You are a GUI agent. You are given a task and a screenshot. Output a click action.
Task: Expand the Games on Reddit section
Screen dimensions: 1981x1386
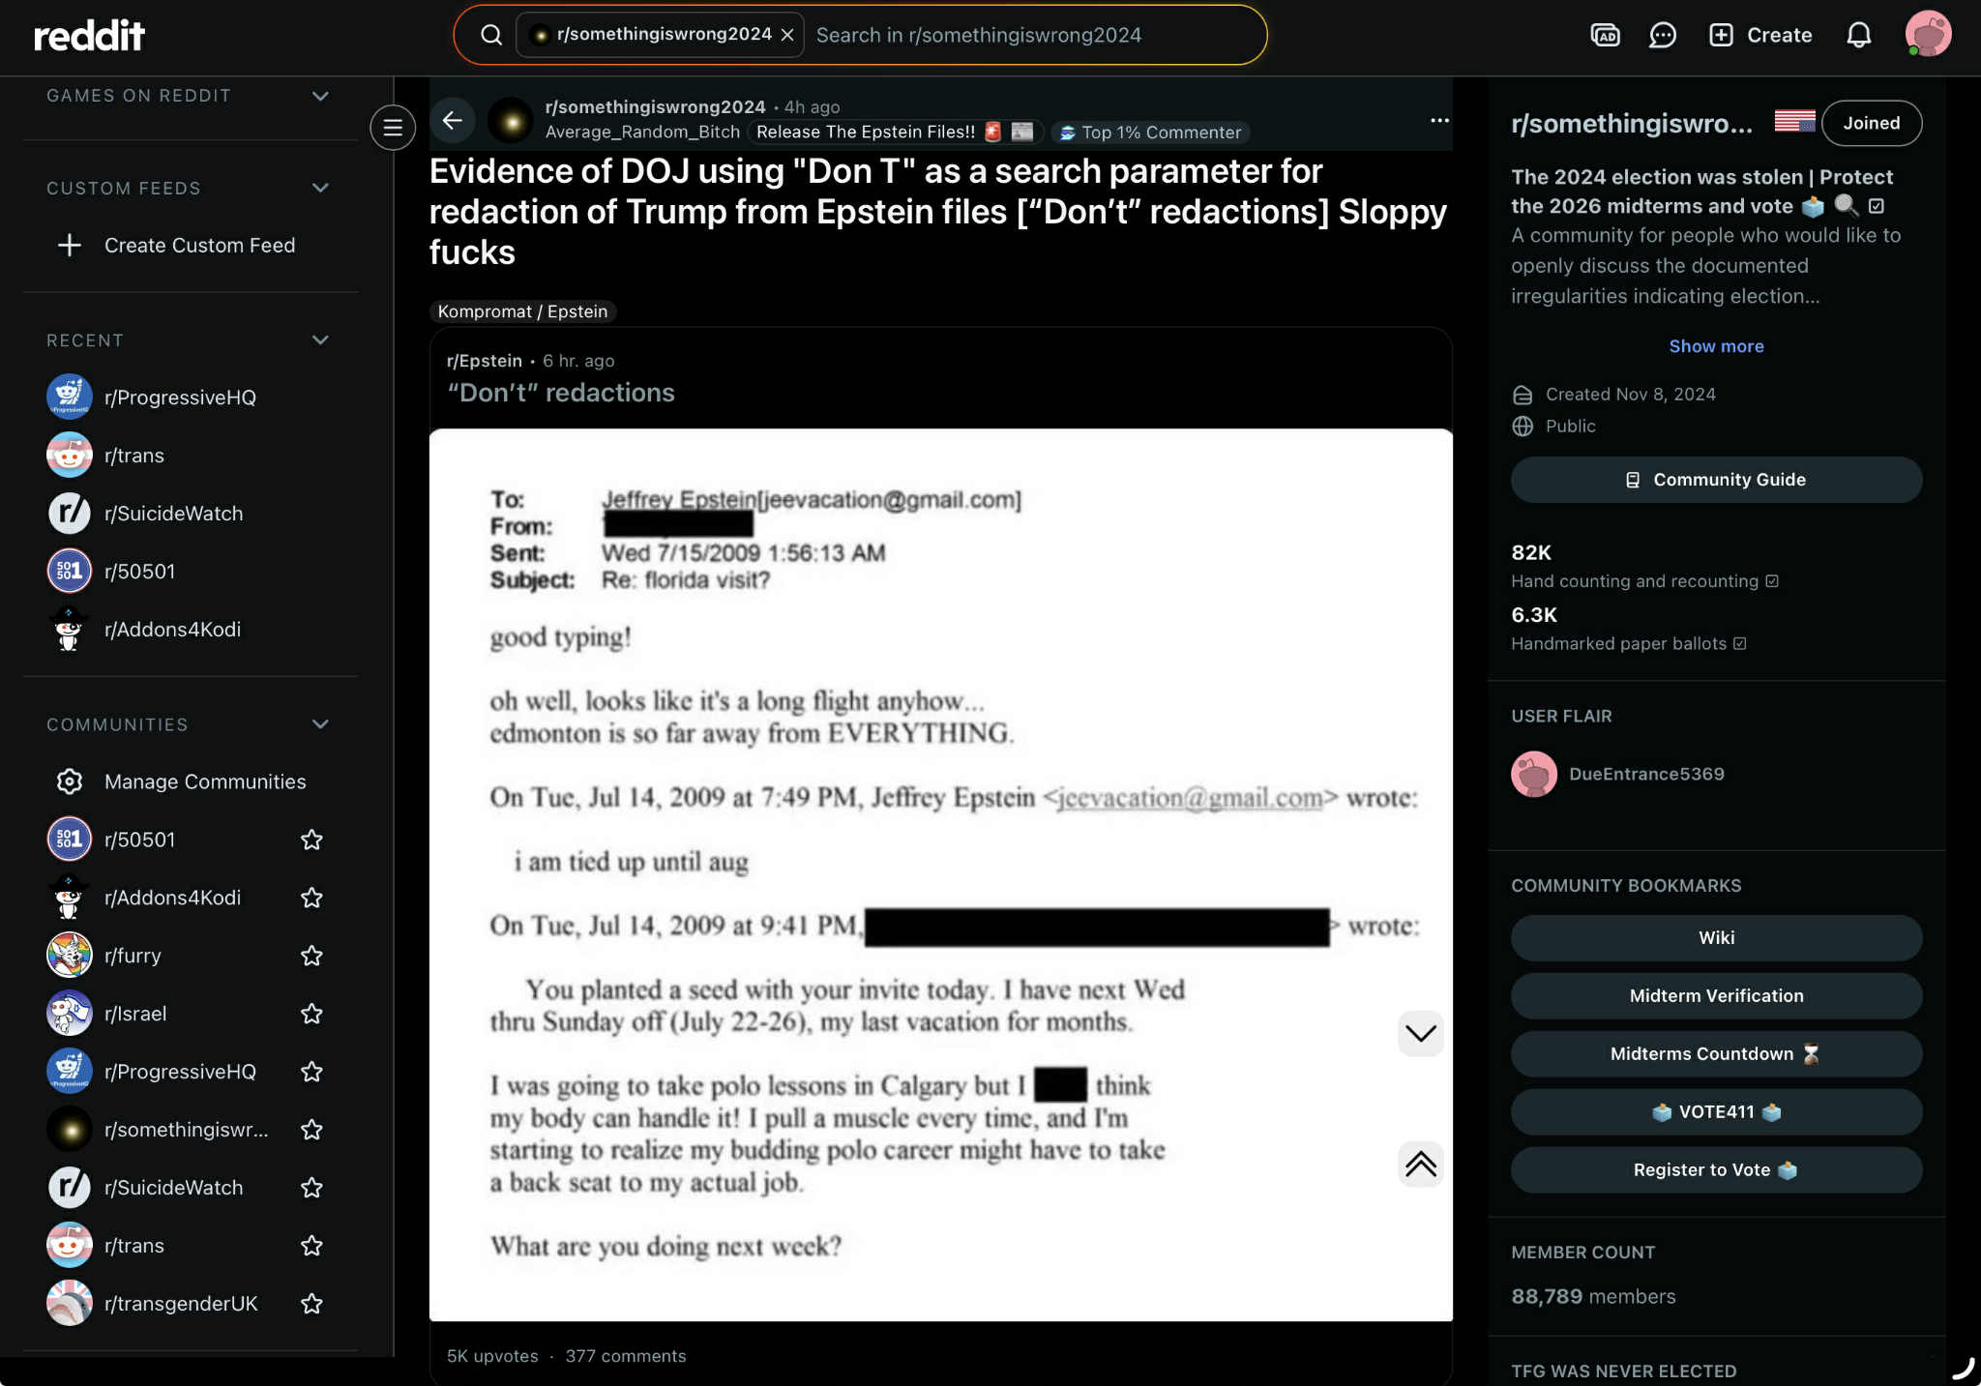(320, 96)
